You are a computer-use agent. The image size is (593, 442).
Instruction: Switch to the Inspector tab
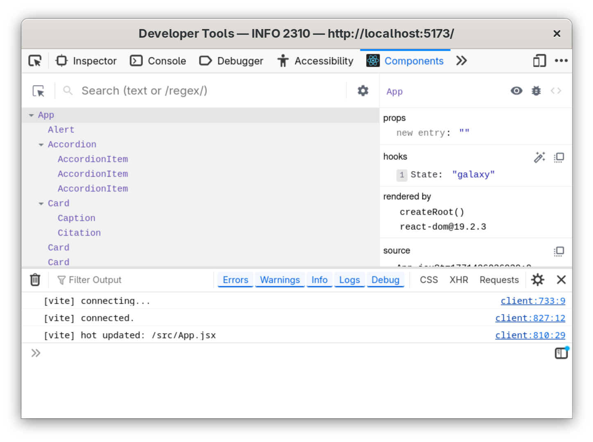(x=86, y=61)
